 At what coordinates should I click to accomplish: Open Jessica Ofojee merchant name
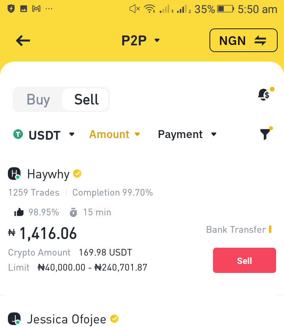click(67, 319)
